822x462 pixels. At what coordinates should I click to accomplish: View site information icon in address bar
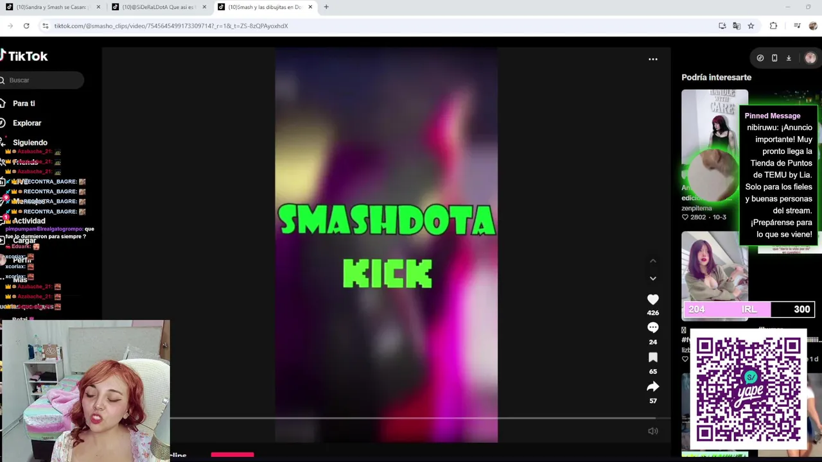point(45,26)
